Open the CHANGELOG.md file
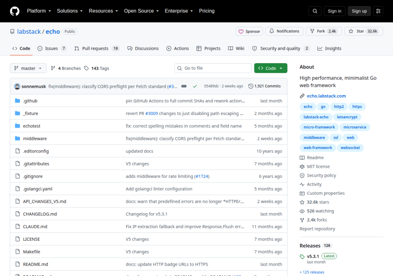The image size is (393, 276). (40, 214)
